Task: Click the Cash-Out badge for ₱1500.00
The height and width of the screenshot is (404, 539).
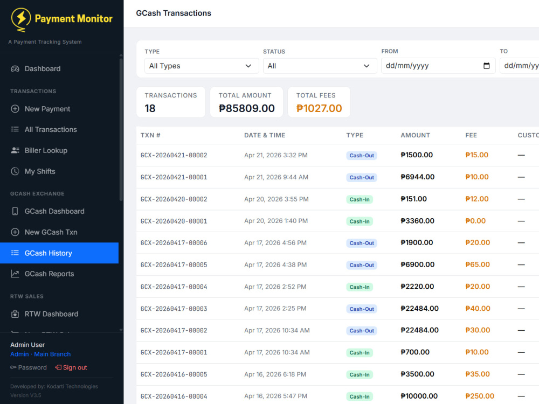Action: 362,155
